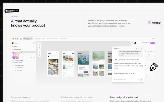
Task: Open the MCP button
Action: 145,43
